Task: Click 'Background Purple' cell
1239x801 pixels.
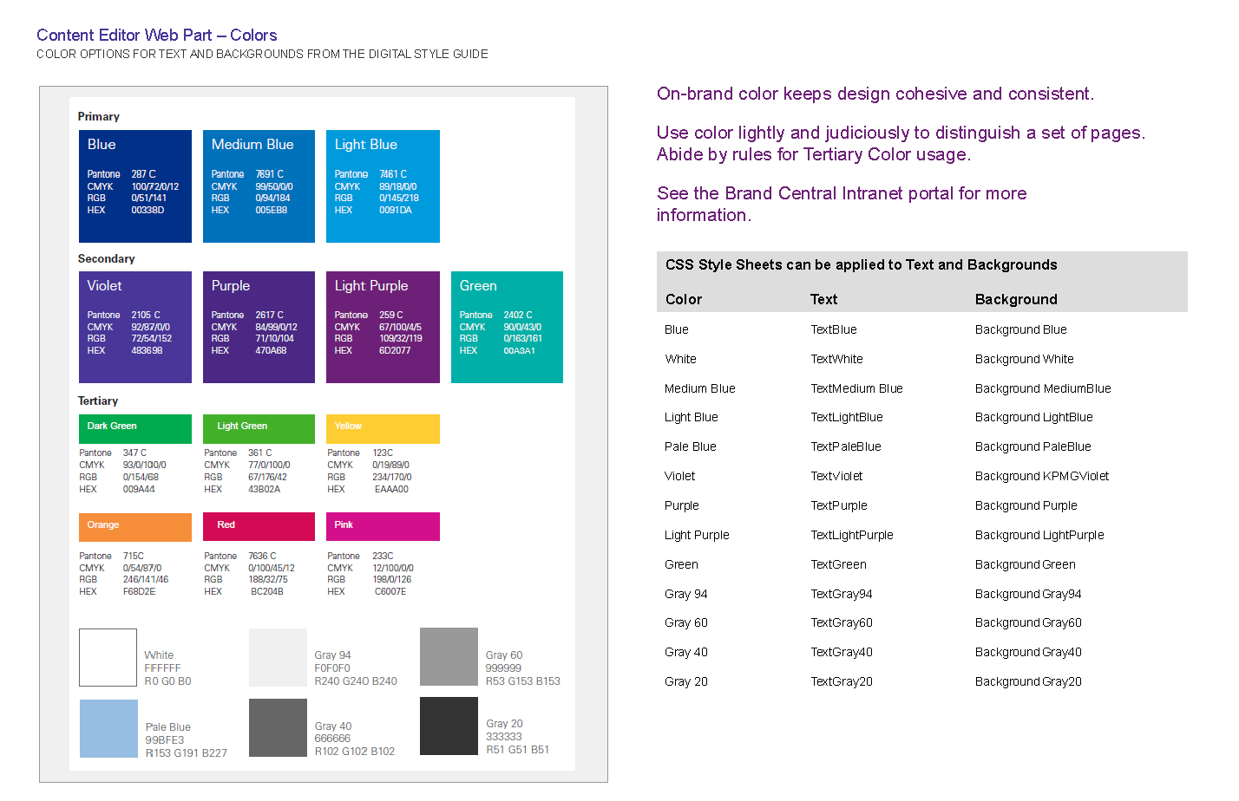Action: [1026, 506]
